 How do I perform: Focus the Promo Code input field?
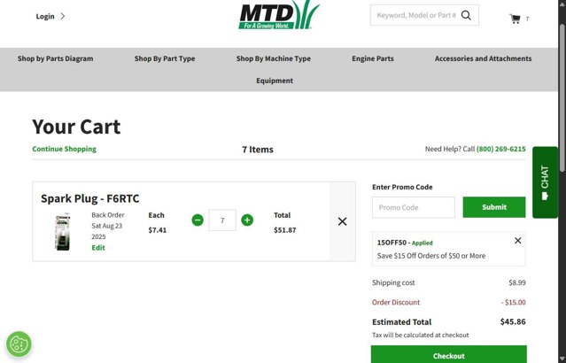414,207
